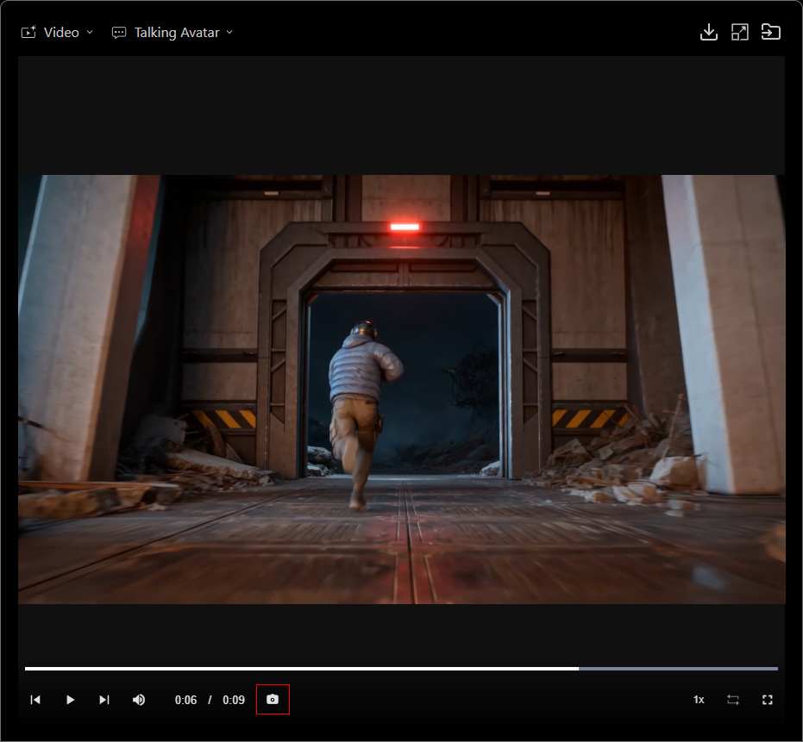Play the video
The height and width of the screenshot is (742, 803).
[70, 700]
